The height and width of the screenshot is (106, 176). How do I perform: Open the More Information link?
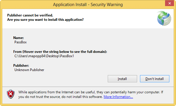pyautogui.click(x=118, y=97)
